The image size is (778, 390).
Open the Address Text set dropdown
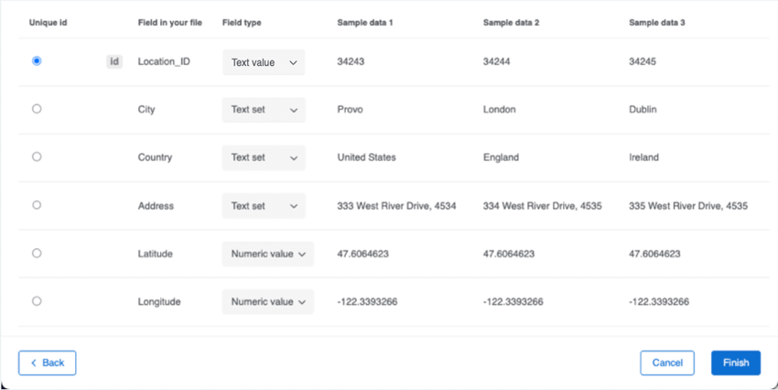coord(264,206)
